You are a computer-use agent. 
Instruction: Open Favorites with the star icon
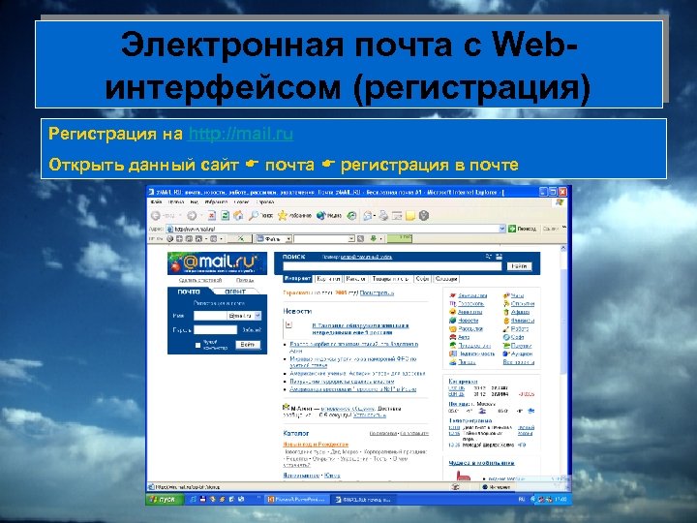294,216
